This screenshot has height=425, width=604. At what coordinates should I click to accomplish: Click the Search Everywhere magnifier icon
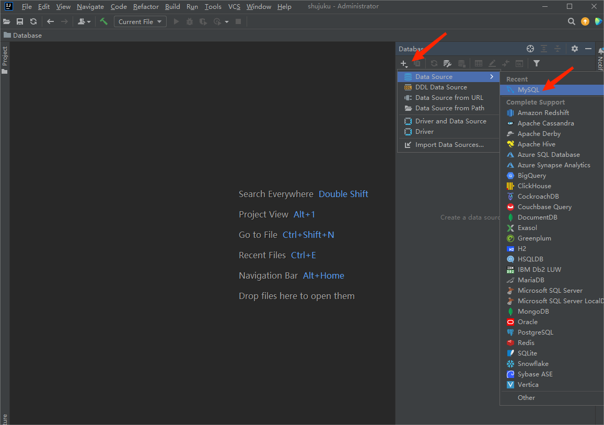572,21
